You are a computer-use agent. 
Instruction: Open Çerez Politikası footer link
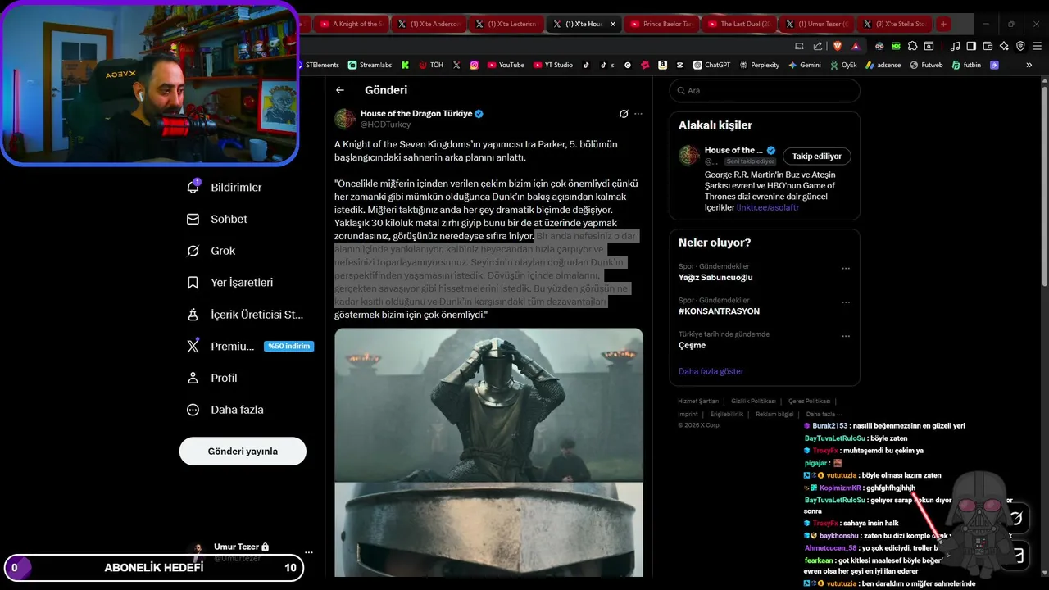[809, 402]
